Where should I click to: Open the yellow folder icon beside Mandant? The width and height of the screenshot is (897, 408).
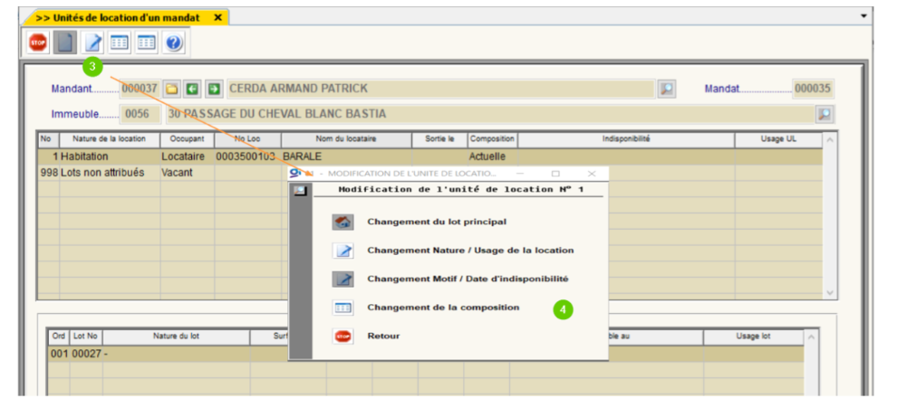pyautogui.click(x=171, y=89)
